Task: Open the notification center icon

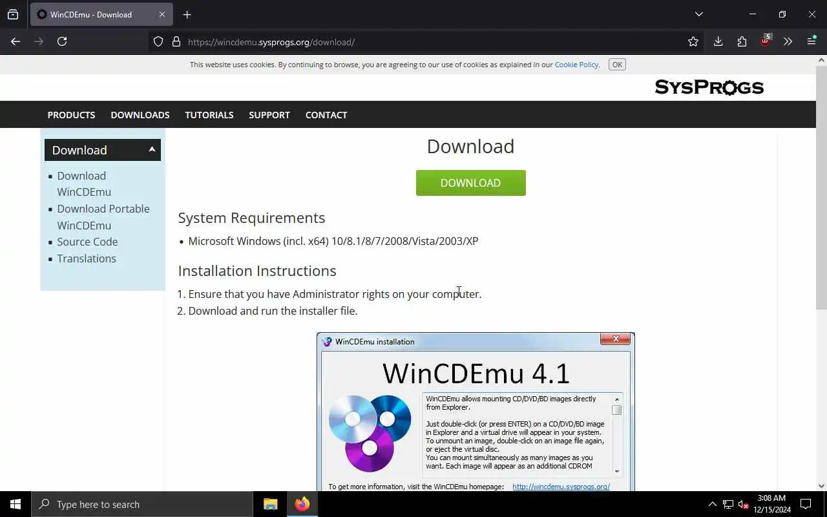Action: coord(806,504)
